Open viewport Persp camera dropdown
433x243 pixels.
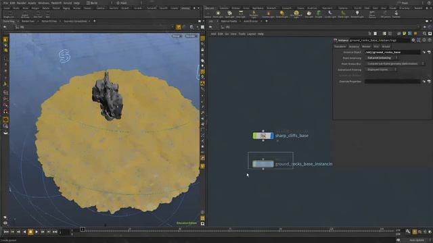tap(177, 36)
